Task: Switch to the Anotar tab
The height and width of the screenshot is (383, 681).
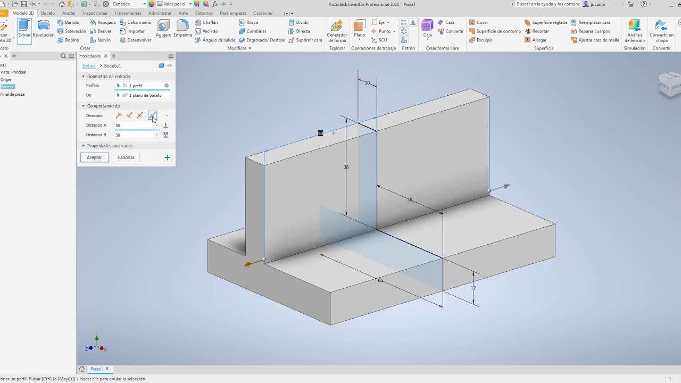Action: coord(69,13)
